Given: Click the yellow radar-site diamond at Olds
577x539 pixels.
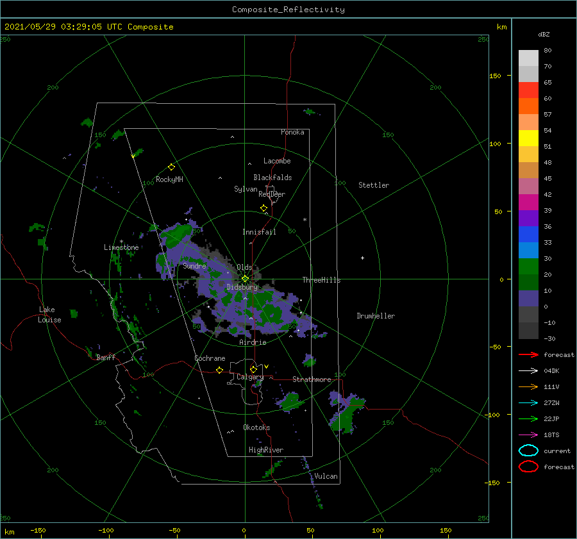Looking at the screenshot, I should pos(245,279).
